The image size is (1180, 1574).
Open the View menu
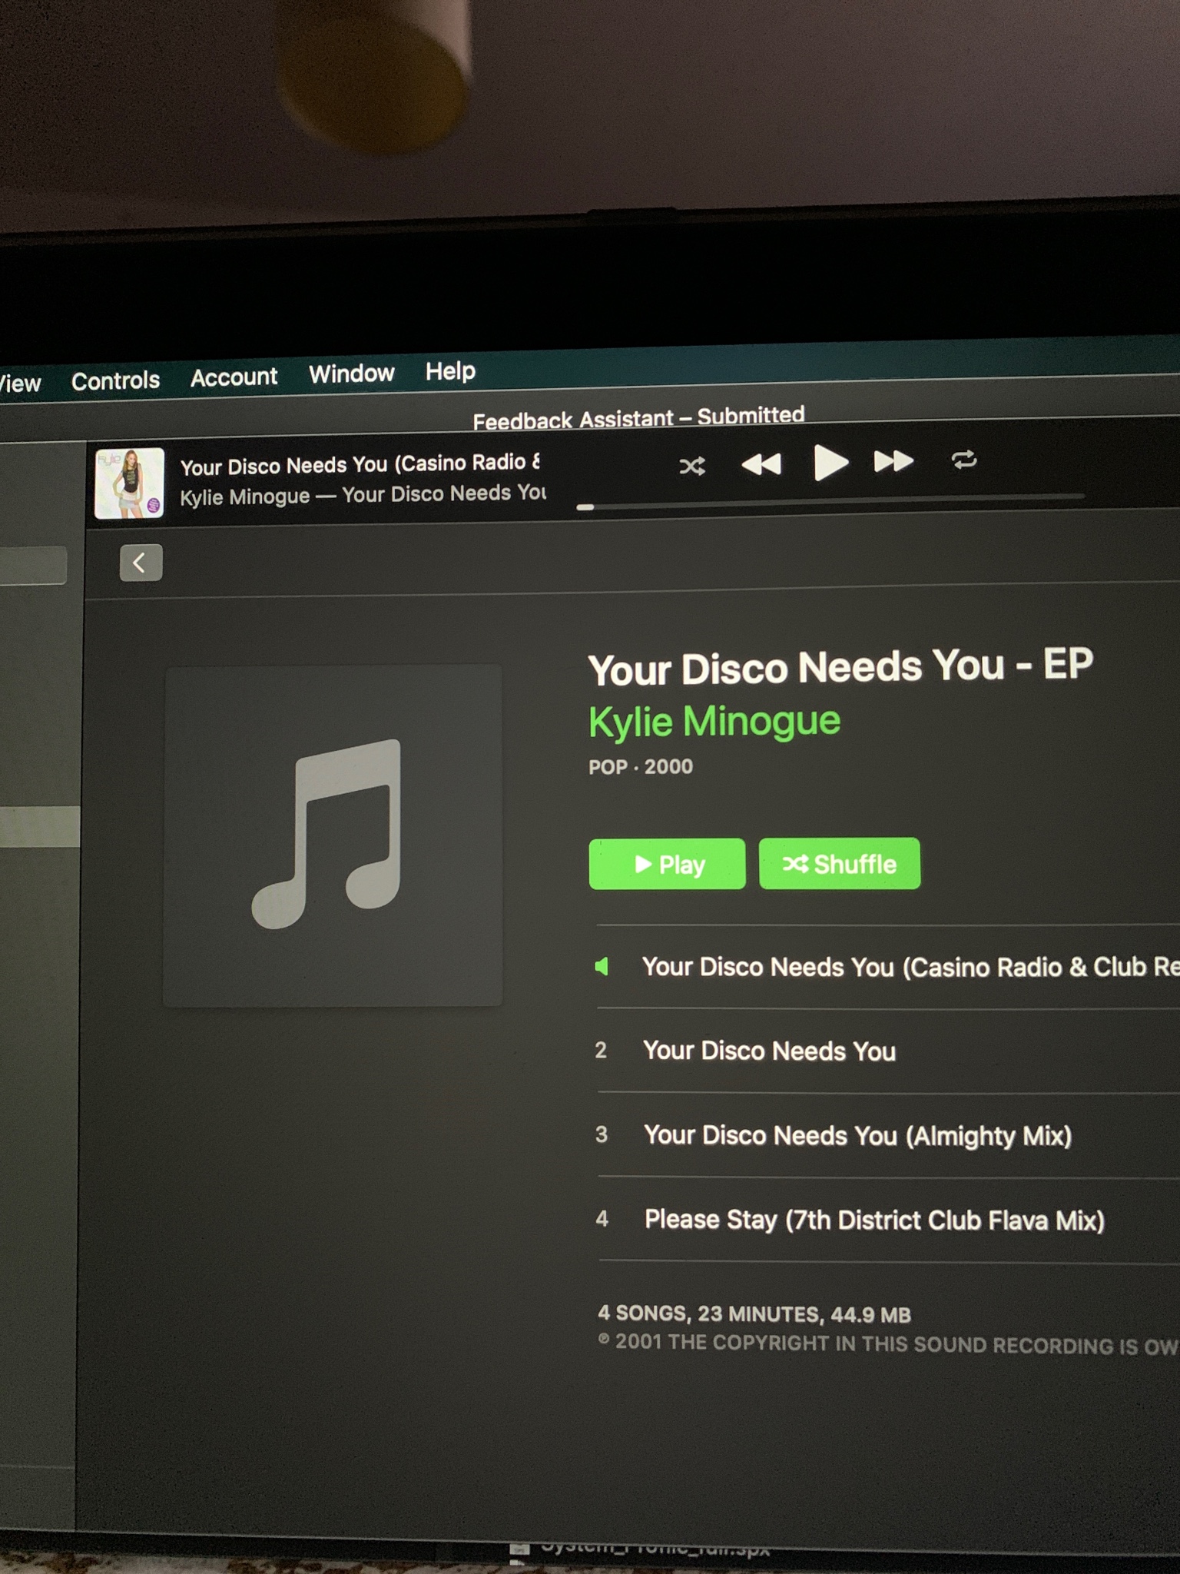coord(20,383)
